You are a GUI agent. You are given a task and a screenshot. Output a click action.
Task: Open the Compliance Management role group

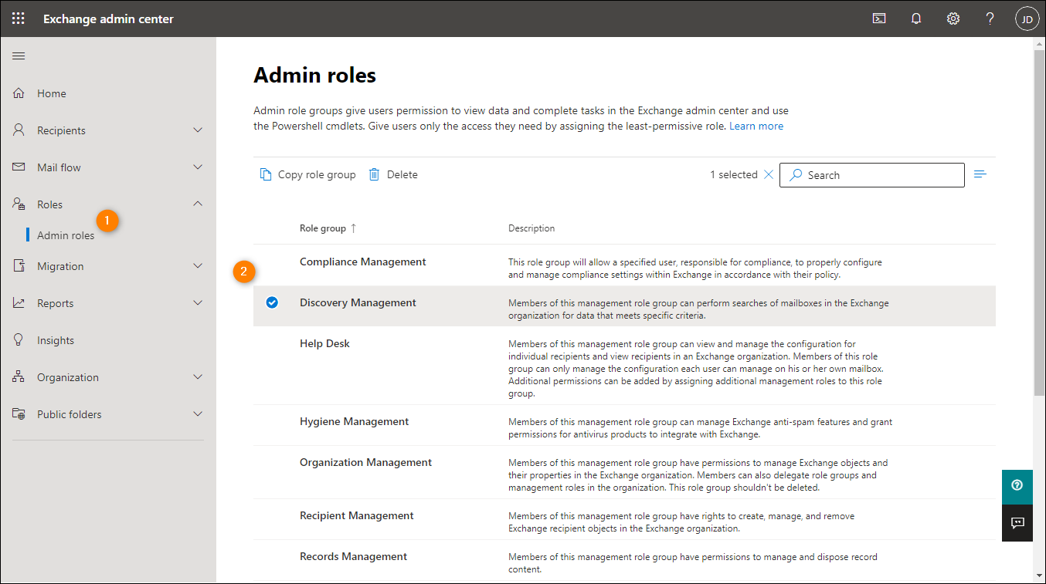[x=363, y=262]
